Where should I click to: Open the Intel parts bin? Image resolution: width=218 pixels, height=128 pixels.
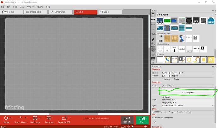click(x=153, y=54)
